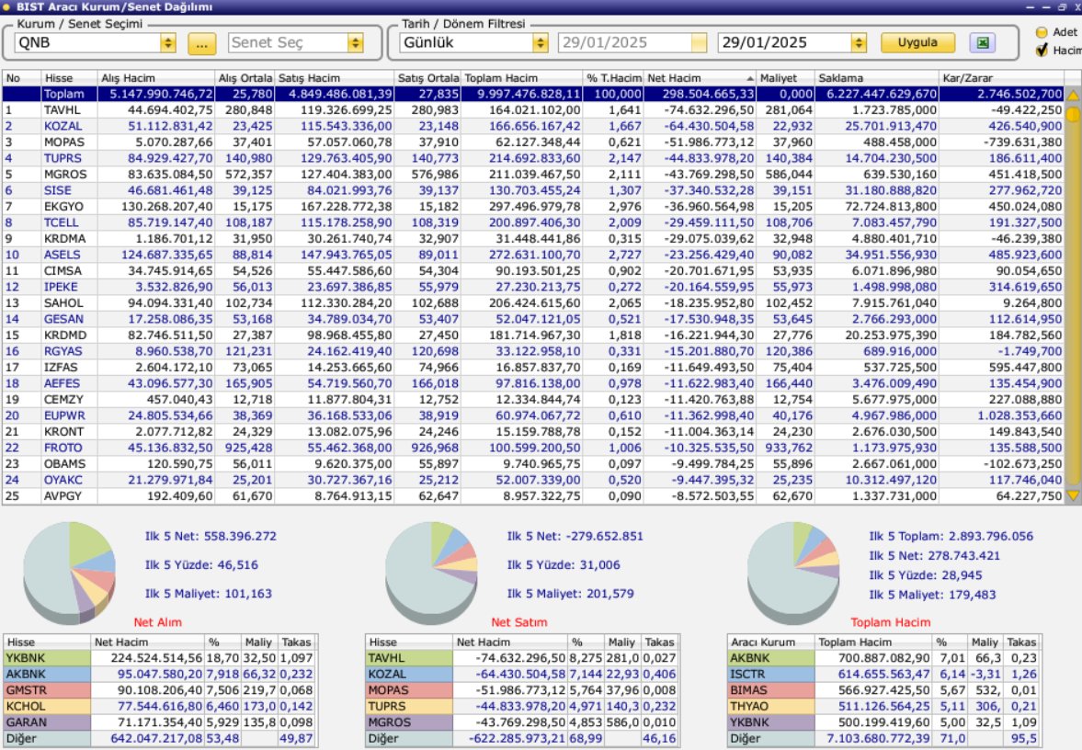Click the THYAO row in Toplam Hacim table

pos(884,707)
